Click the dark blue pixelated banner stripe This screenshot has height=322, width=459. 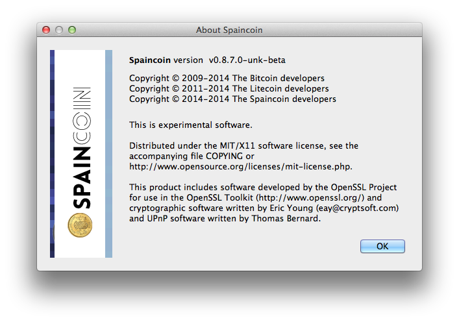pyautogui.click(x=52, y=154)
